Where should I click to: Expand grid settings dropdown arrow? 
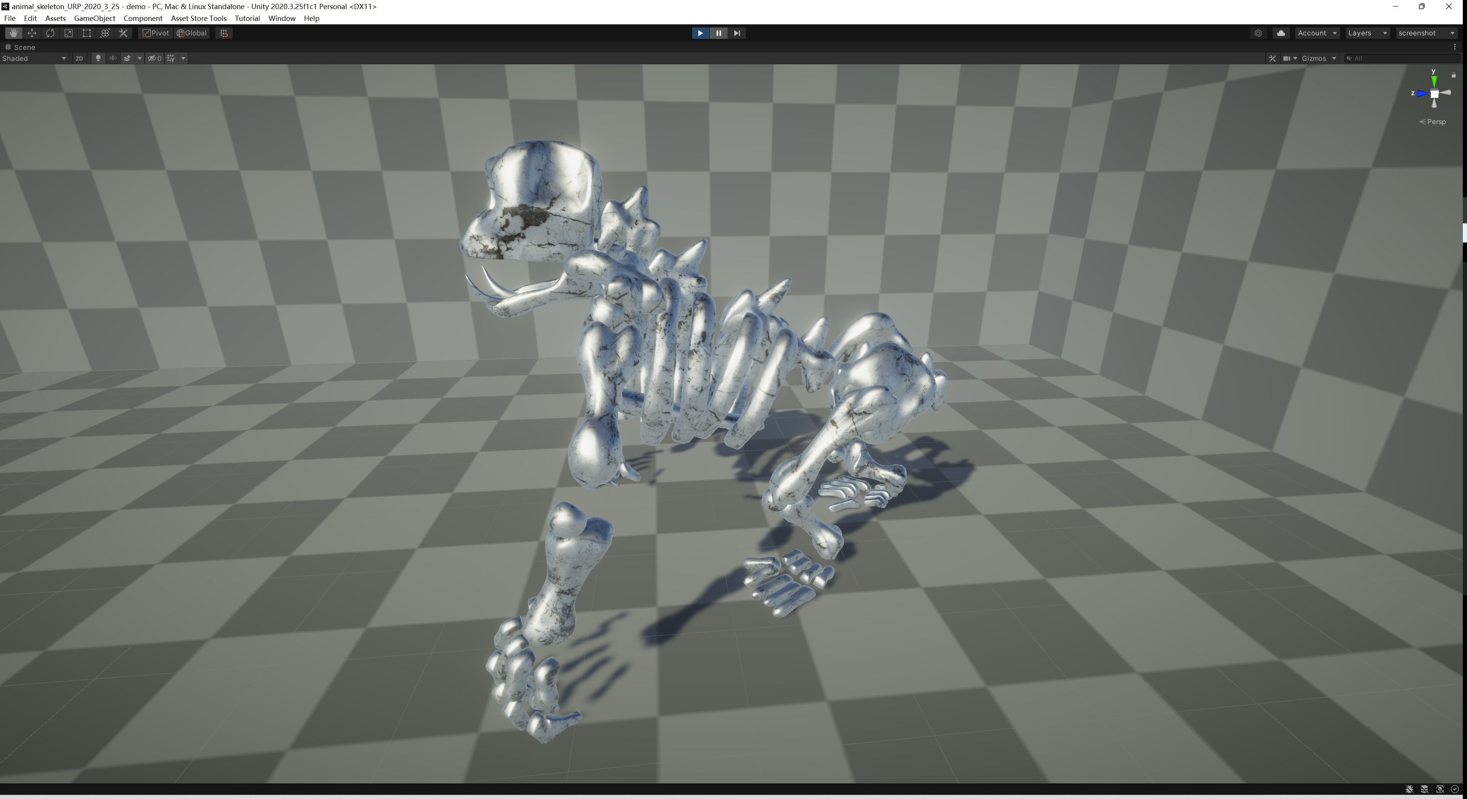(x=183, y=58)
